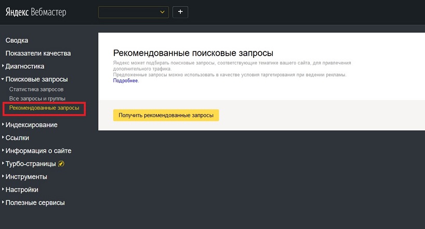Click the Поисковые запросы menu label
The width and height of the screenshot is (425, 229).
point(36,79)
